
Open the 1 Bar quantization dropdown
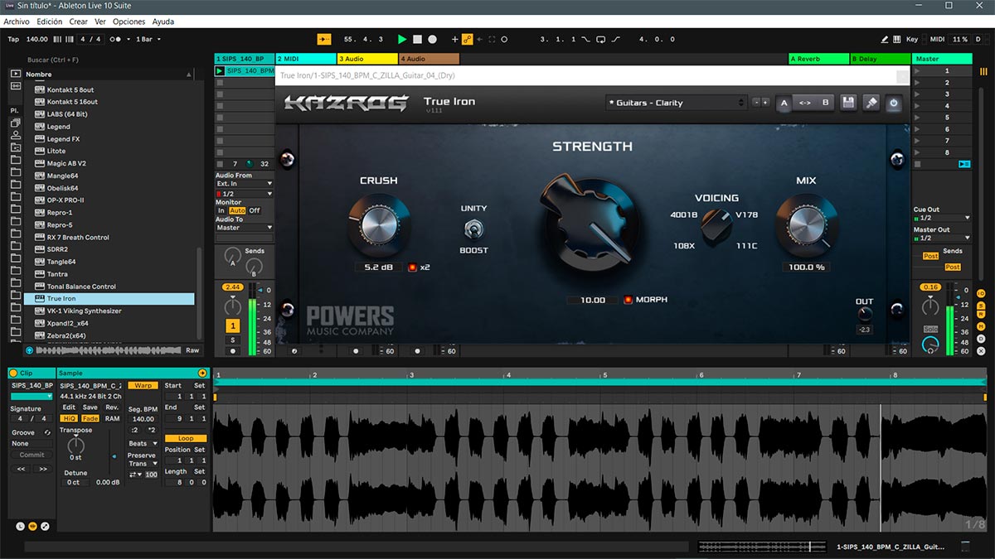[x=148, y=39]
